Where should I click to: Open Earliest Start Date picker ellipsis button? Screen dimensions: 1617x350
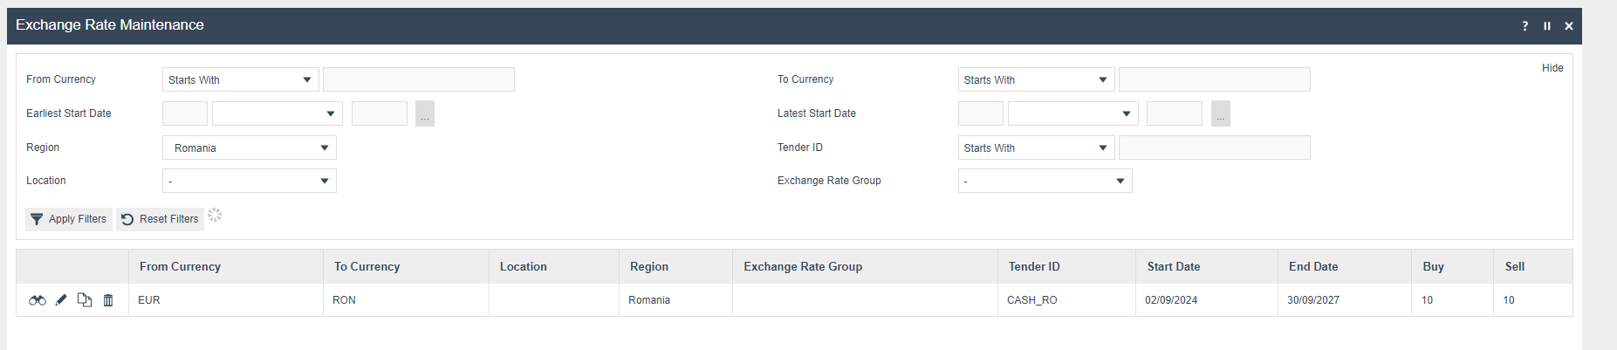tap(425, 114)
